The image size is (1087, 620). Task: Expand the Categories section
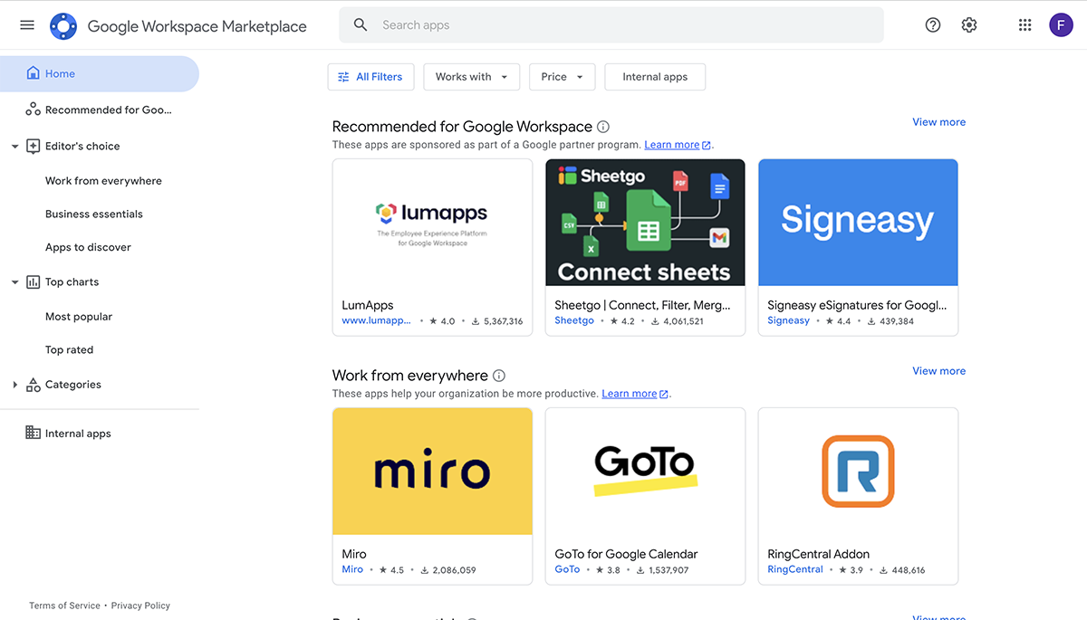click(14, 385)
